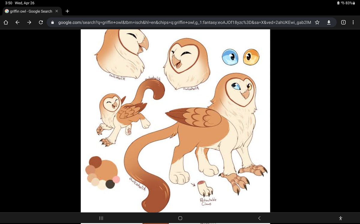Reload the page with the refresh icon

click(41, 22)
